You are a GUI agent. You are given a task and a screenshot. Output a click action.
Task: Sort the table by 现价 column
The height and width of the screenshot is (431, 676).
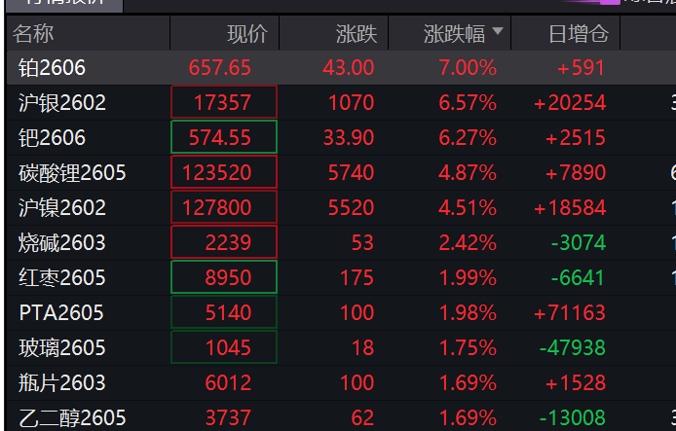point(246,35)
